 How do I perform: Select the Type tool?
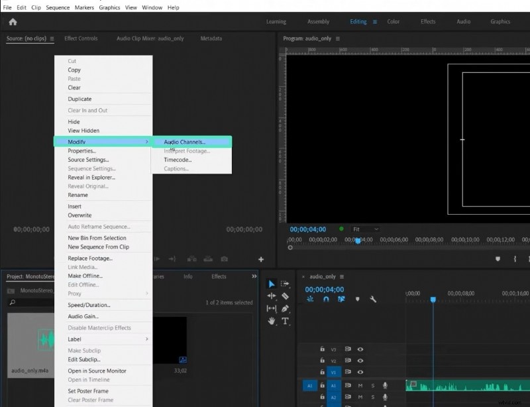tap(285, 320)
